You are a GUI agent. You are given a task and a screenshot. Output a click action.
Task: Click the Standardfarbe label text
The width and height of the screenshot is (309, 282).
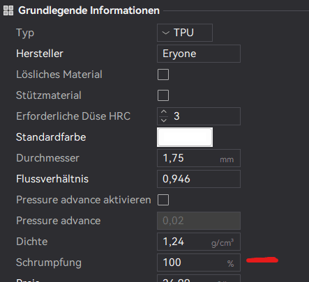[51, 137]
